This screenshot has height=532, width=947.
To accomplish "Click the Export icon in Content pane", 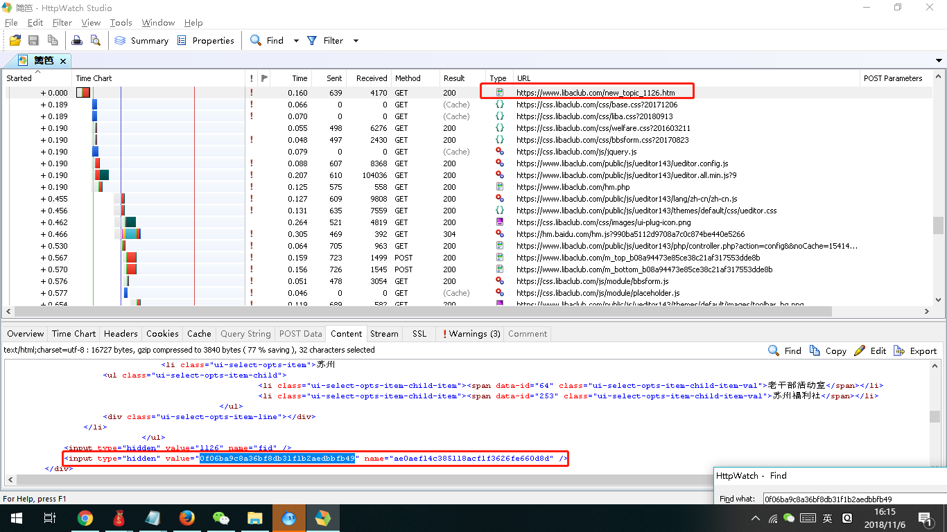I will pyautogui.click(x=915, y=351).
